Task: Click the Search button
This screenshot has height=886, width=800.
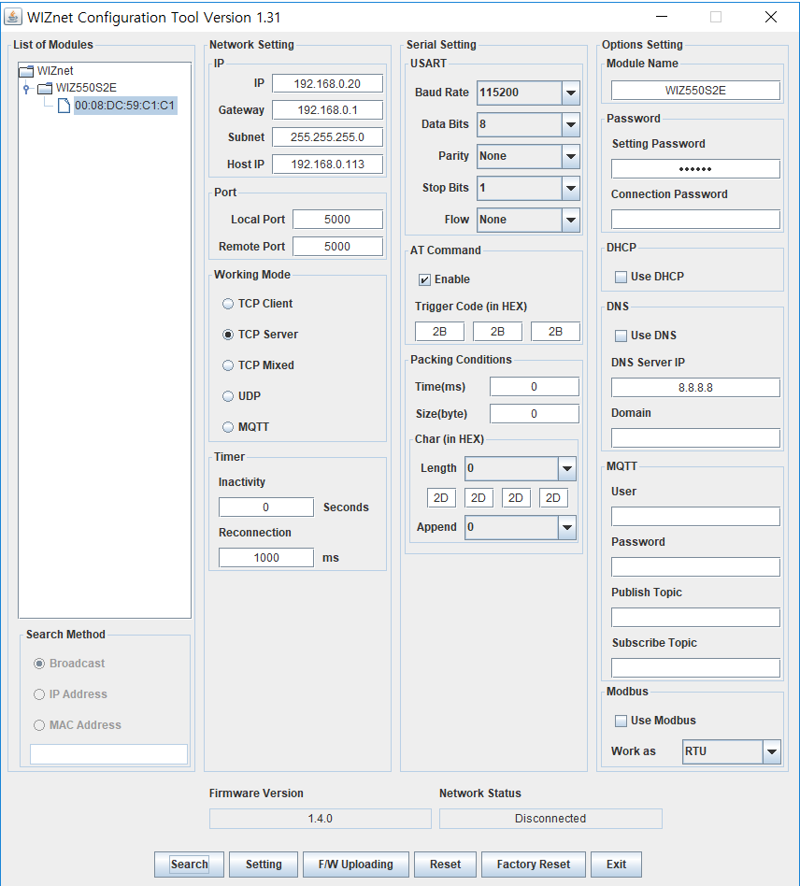Action: tap(190, 865)
